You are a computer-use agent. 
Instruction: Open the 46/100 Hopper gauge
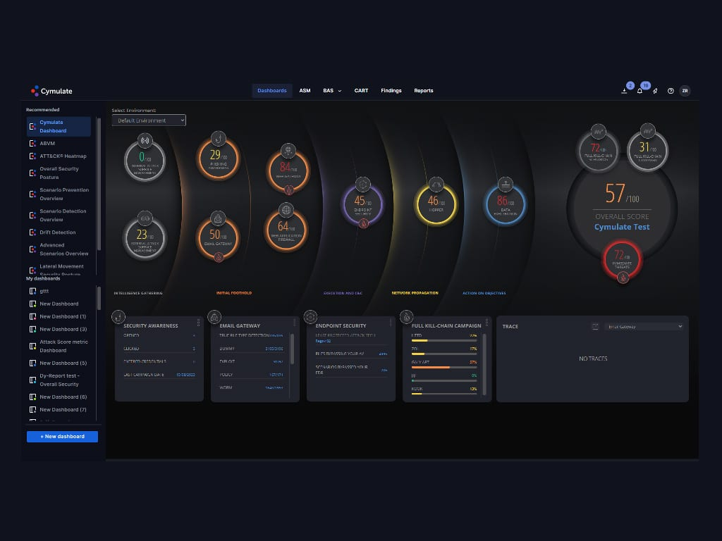click(x=436, y=204)
